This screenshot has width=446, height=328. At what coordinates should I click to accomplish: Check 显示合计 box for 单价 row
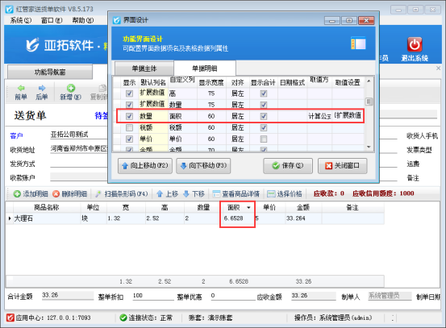point(264,139)
